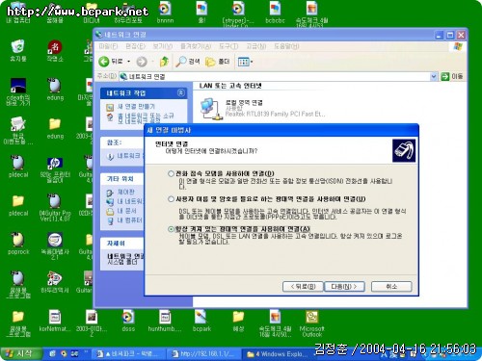The image size is (482, 361).
Task: Open the 보기(V) menu
Action: coord(163,46)
